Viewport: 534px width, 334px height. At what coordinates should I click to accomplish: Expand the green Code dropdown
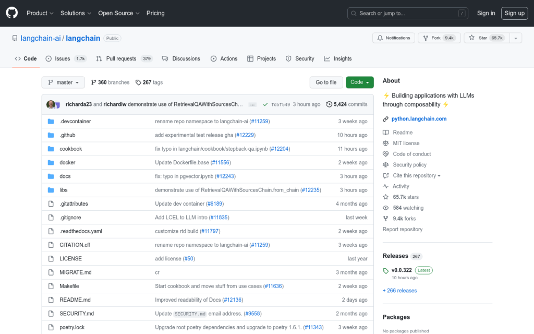point(360,82)
